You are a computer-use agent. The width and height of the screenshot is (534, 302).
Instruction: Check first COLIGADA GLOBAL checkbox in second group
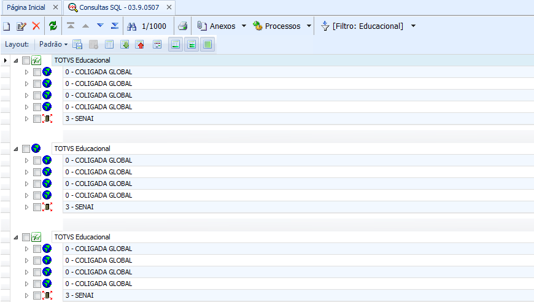click(37, 160)
